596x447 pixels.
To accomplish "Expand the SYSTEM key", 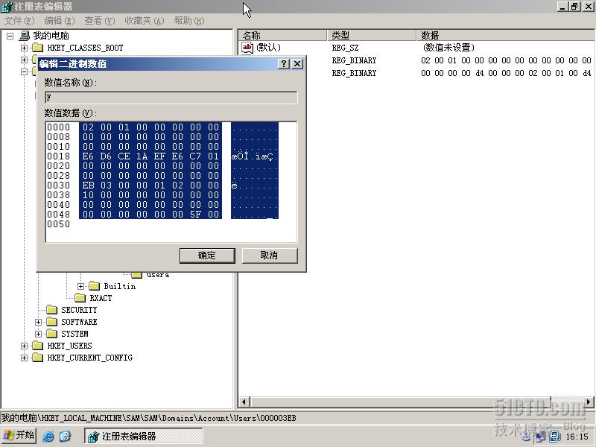I will 39,334.
